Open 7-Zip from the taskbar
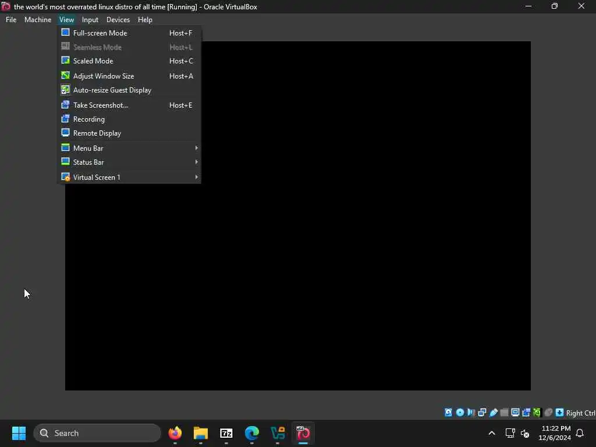 [x=226, y=433]
